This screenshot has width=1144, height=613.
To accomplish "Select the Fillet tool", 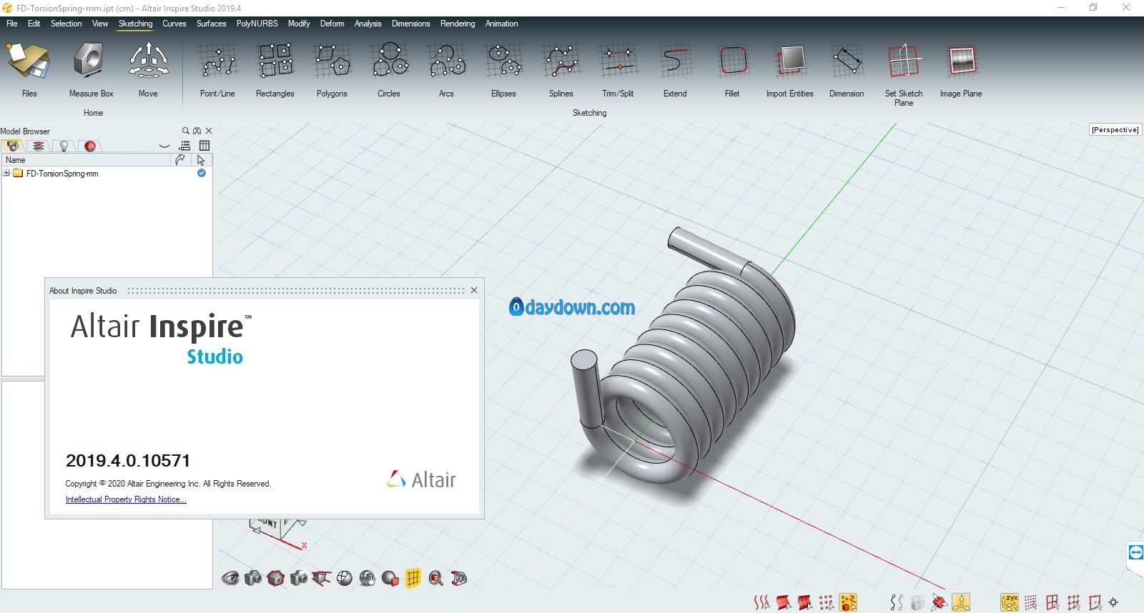I will pos(732,70).
